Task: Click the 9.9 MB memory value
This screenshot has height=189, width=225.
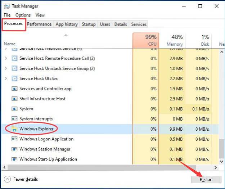Action: pyautogui.click(x=176, y=129)
